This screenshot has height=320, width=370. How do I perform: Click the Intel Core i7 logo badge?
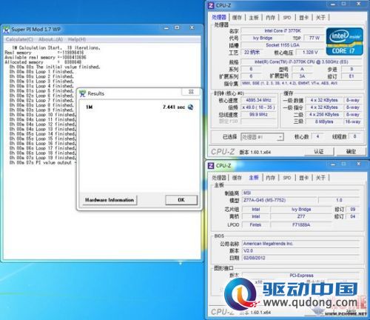[x=345, y=41]
